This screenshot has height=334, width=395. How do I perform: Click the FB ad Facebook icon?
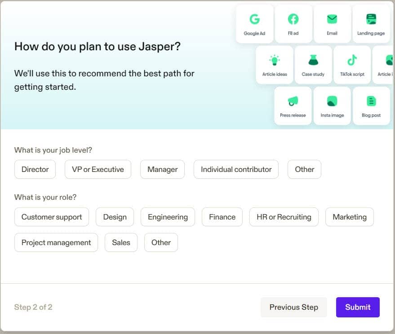click(x=293, y=19)
